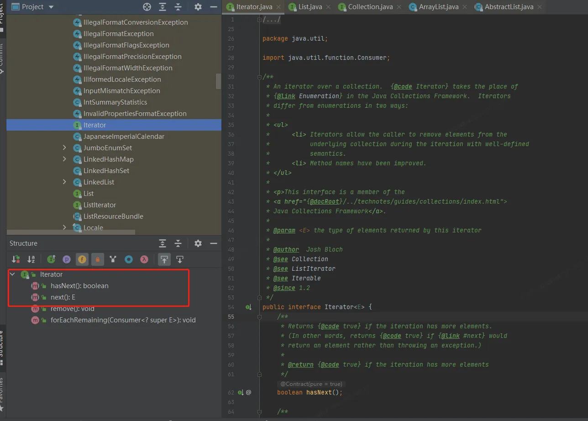Click Iterable in @see line

(306, 278)
